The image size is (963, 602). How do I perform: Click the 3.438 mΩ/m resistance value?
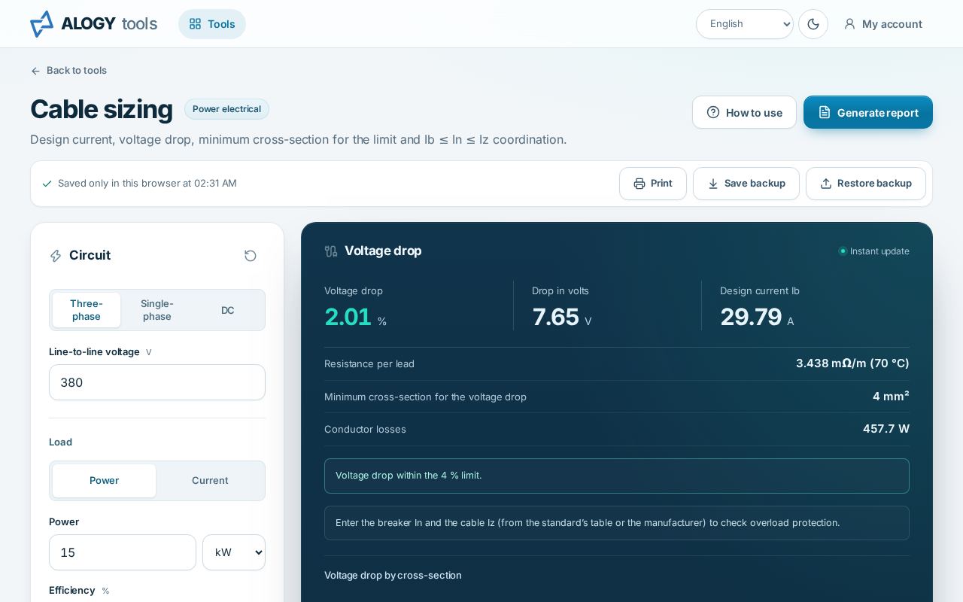[x=852, y=363]
